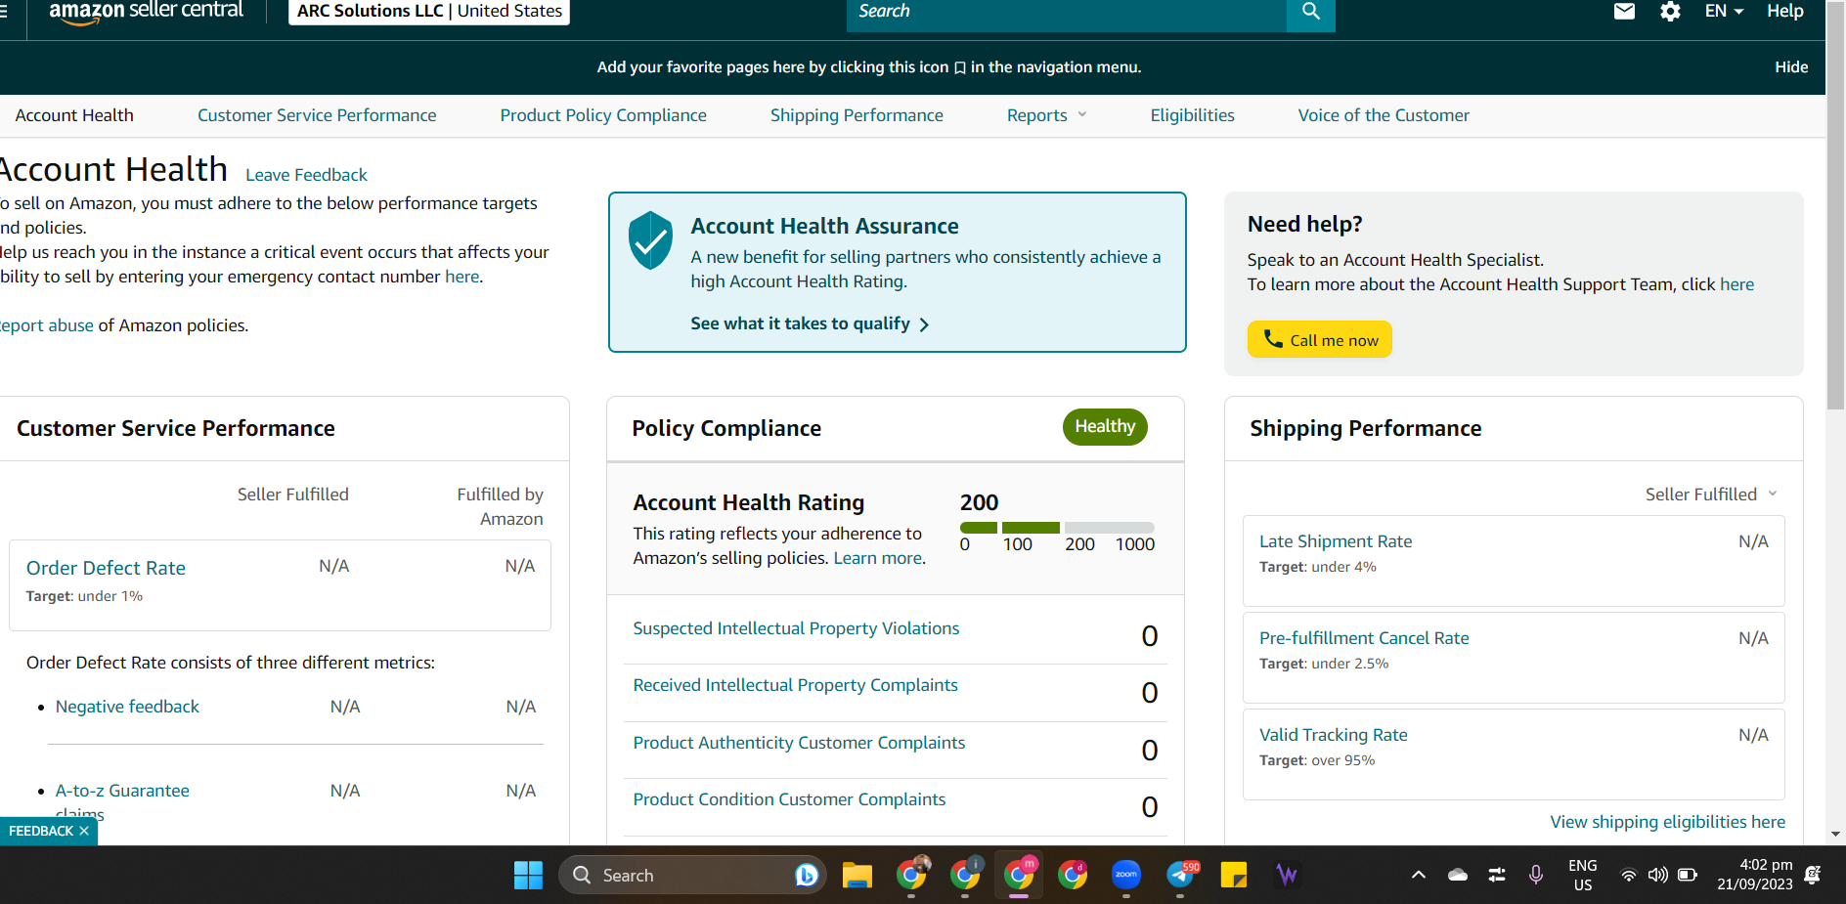Image resolution: width=1846 pixels, height=904 pixels.
Task: Click the Healthy status badge
Action: pyautogui.click(x=1105, y=426)
